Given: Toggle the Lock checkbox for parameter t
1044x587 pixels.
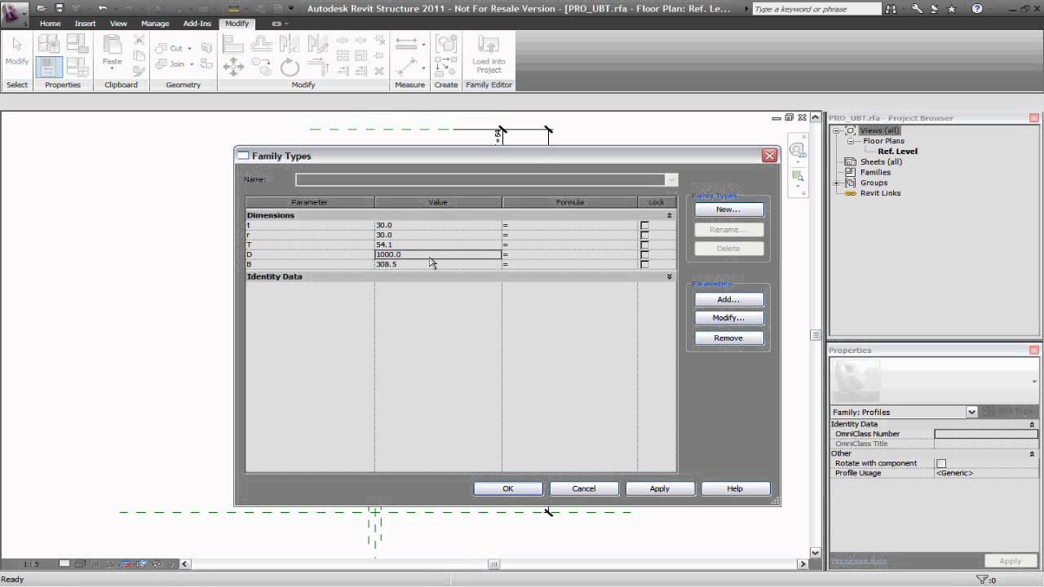Looking at the screenshot, I should [x=644, y=226].
